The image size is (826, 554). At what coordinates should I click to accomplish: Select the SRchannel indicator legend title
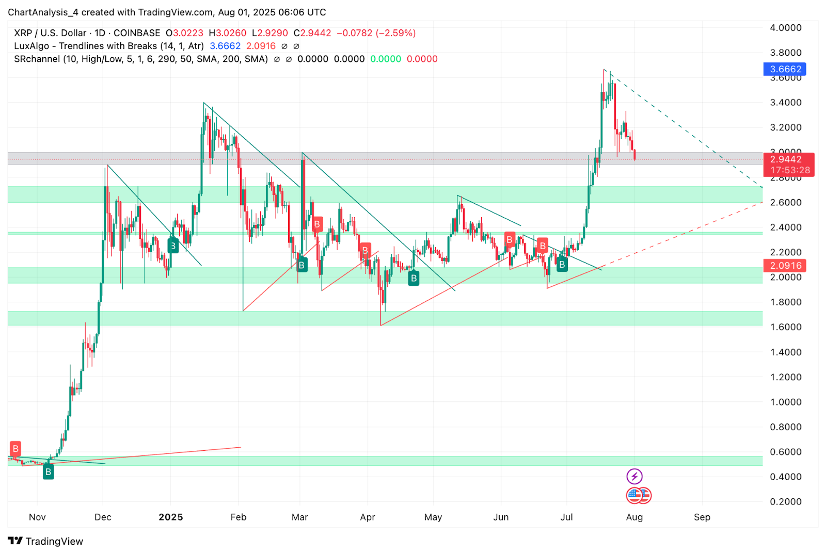point(141,59)
